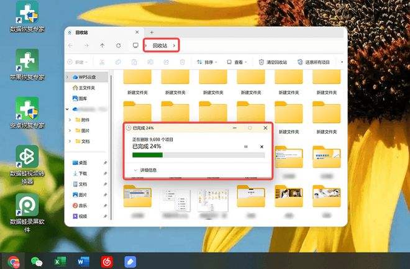Open 下载 quick access item
The image size is (410, 269).
coord(80,173)
